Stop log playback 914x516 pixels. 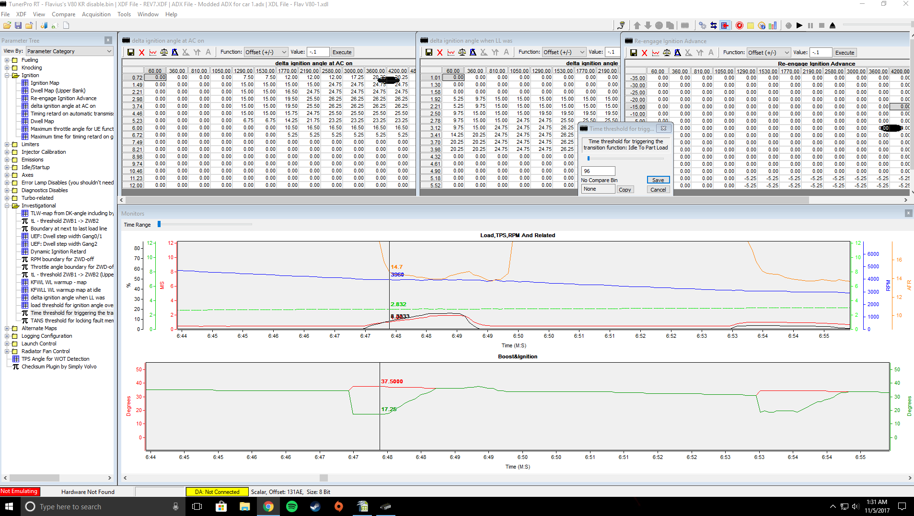(821, 25)
